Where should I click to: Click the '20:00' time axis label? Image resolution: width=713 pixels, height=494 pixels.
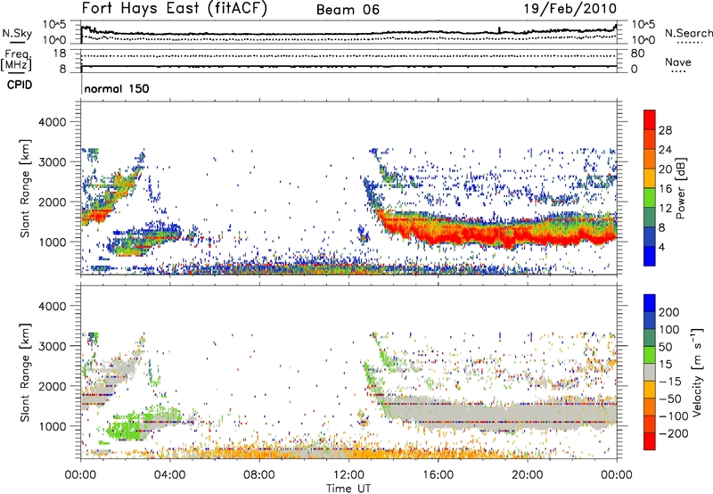pos(527,475)
